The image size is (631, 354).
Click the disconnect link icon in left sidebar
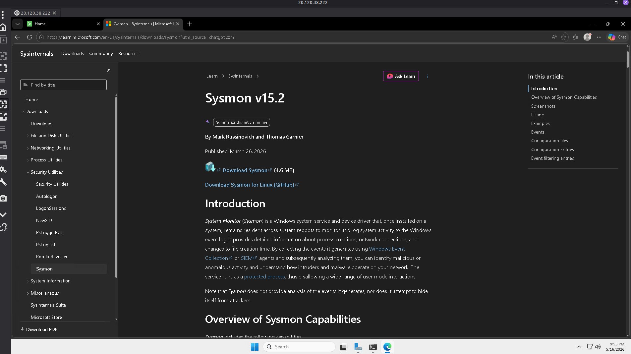pyautogui.click(x=3, y=227)
